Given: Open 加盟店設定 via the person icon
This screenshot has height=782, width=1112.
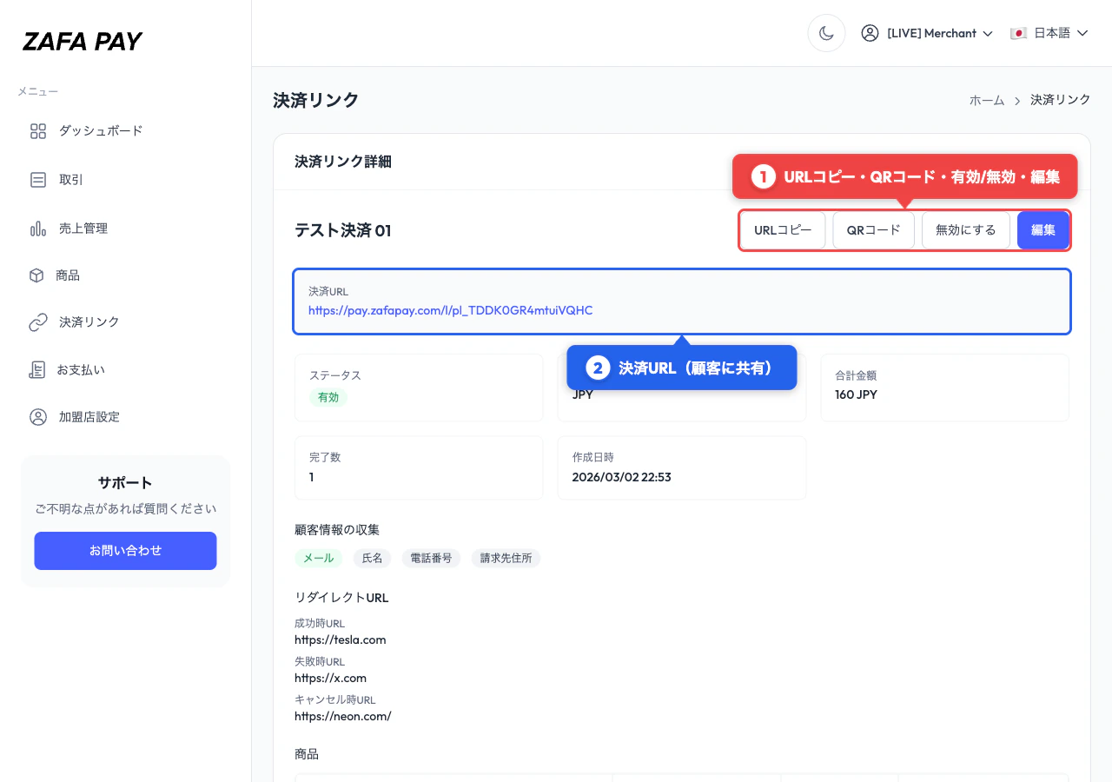Looking at the screenshot, I should pos(38,417).
